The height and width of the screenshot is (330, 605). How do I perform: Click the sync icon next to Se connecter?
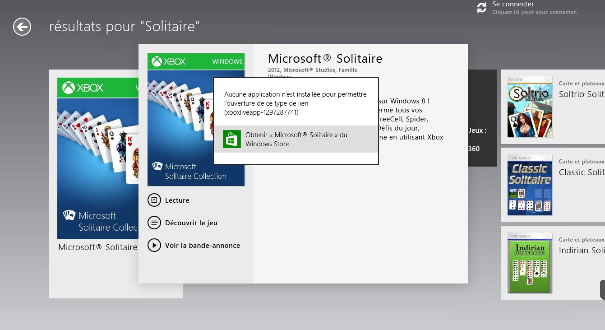pyautogui.click(x=482, y=8)
